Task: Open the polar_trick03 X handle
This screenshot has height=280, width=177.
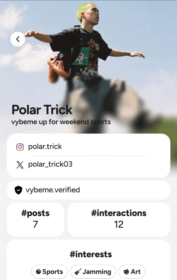Action: [x=50, y=164]
